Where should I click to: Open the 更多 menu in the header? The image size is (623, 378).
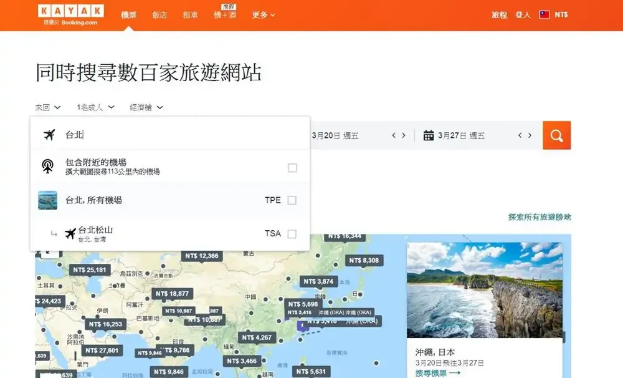coord(263,15)
